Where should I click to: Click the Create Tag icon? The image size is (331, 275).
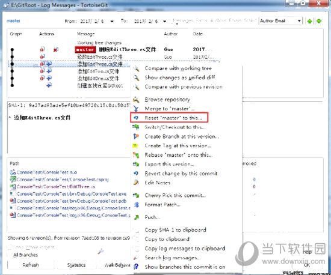[x=135, y=145]
